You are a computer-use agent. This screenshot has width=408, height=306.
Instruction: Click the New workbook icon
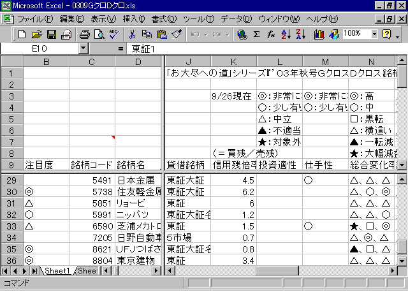tap(22, 34)
